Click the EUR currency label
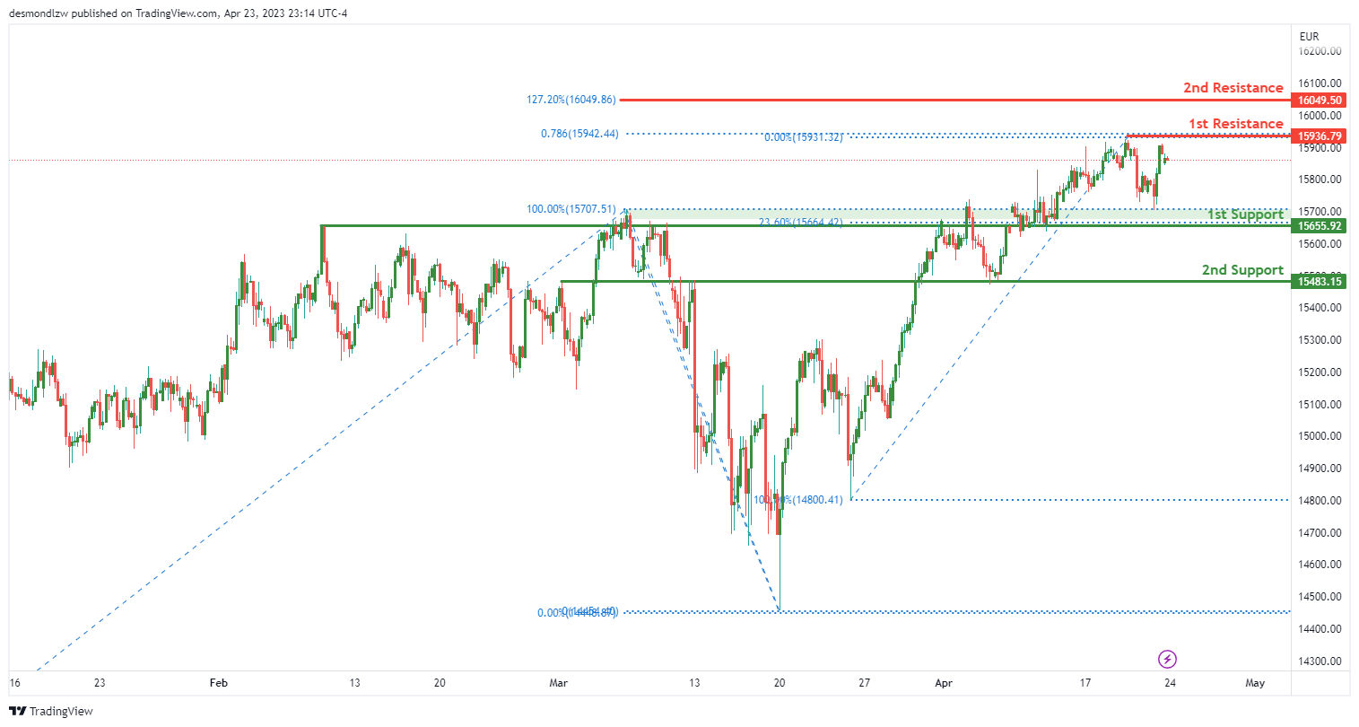 [1310, 37]
